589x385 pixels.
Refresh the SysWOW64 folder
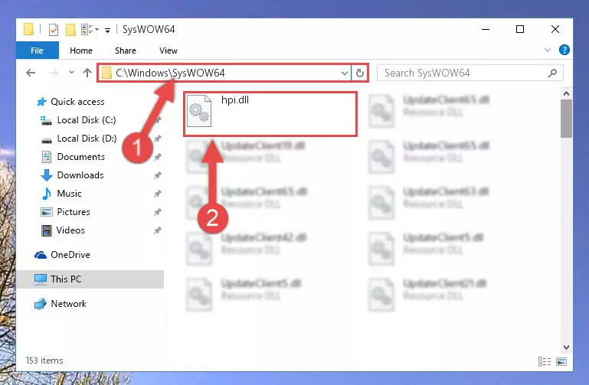tap(360, 73)
